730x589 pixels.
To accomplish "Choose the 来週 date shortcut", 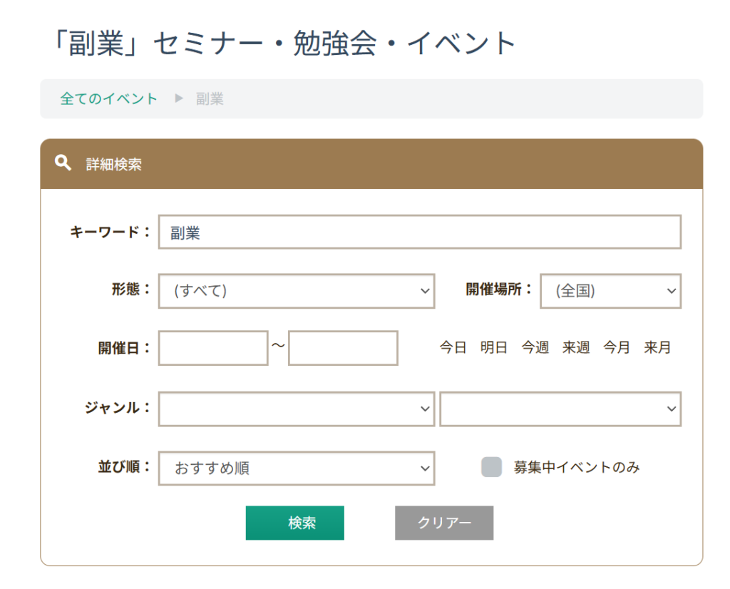I will point(575,348).
